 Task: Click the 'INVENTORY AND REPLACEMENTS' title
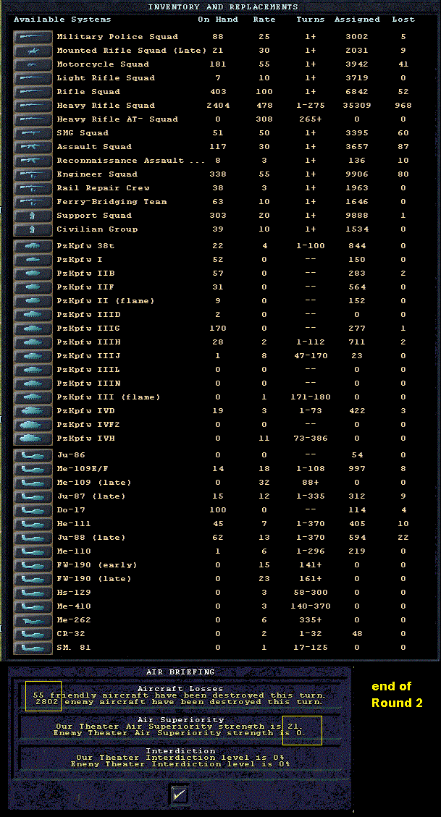click(223, 7)
